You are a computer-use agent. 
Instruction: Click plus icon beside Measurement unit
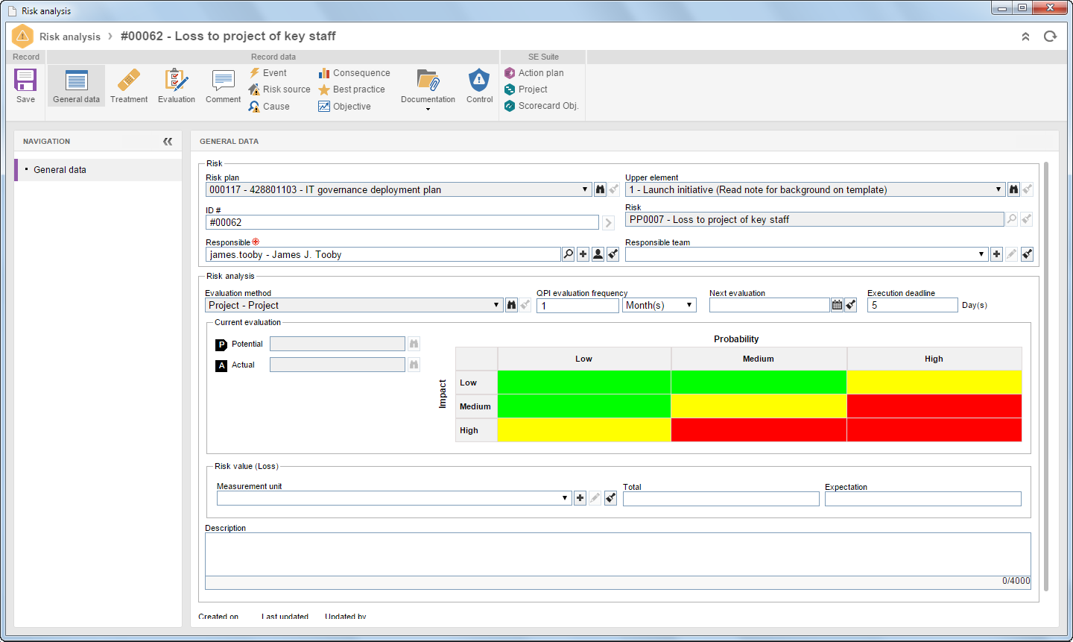tap(580, 498)
